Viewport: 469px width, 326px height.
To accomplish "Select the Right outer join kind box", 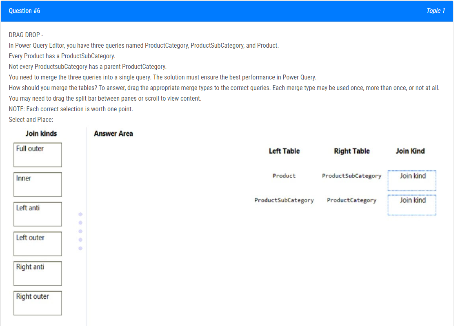I will pyautogui.click(x=38, y=303).
